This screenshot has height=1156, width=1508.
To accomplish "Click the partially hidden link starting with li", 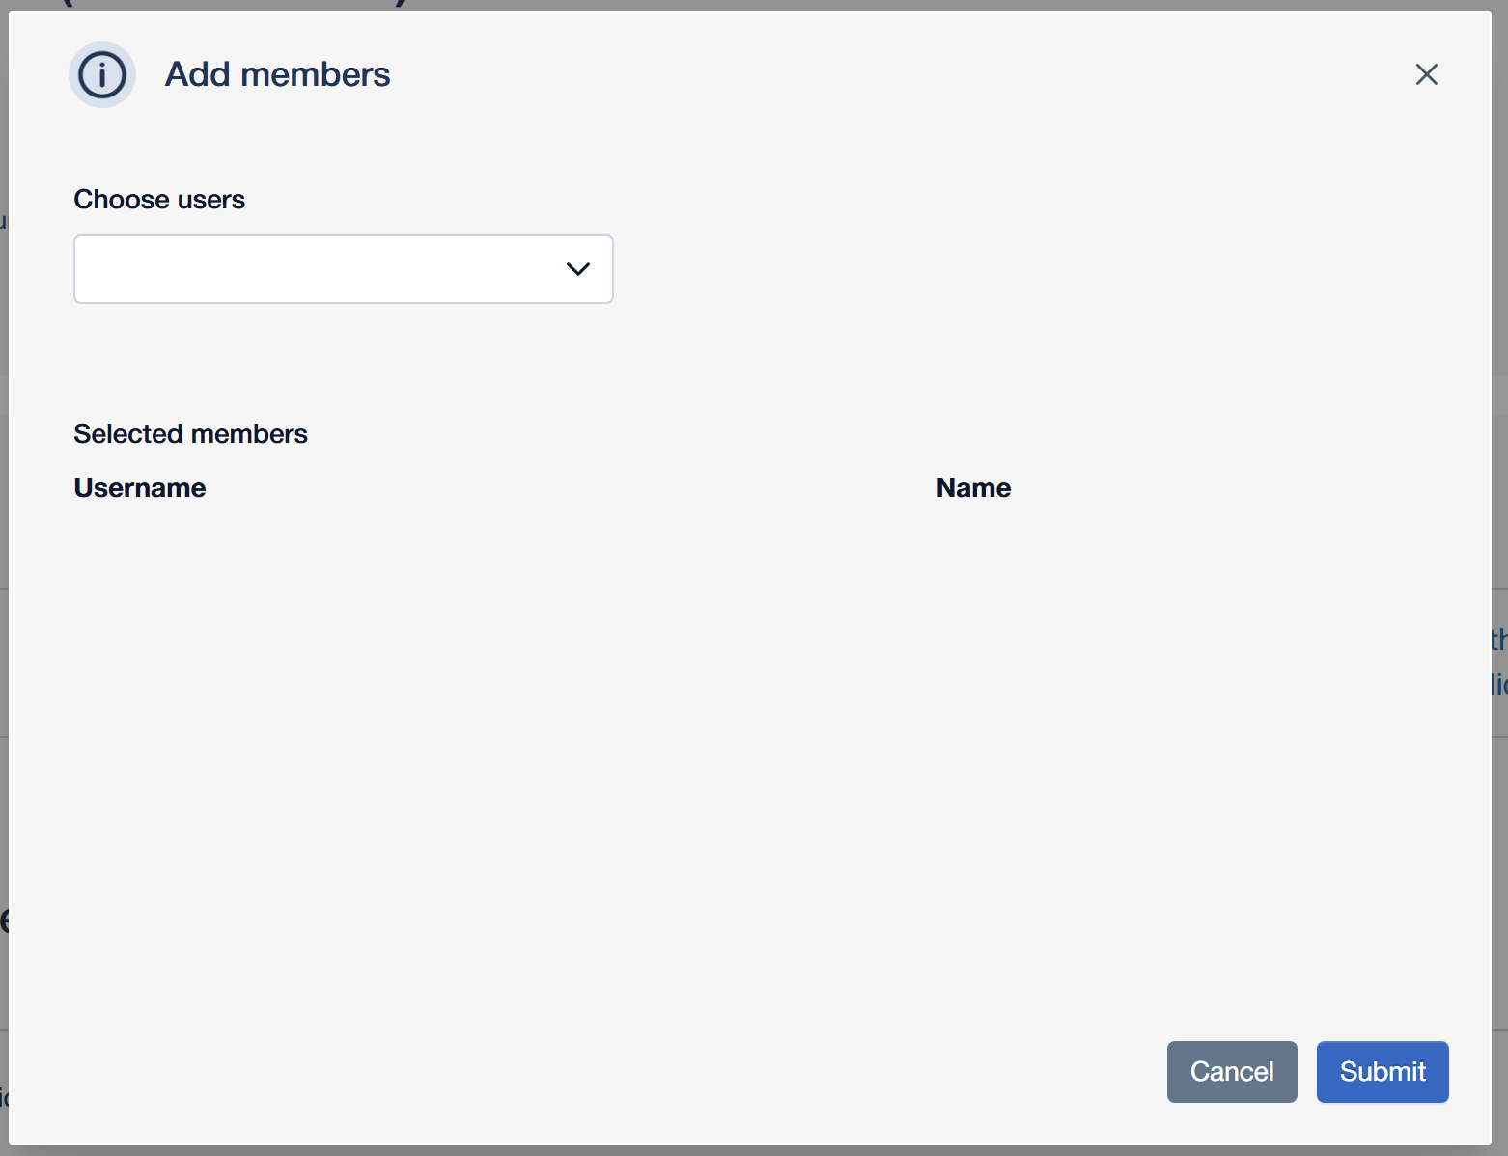I will (x=1499, y=684).
